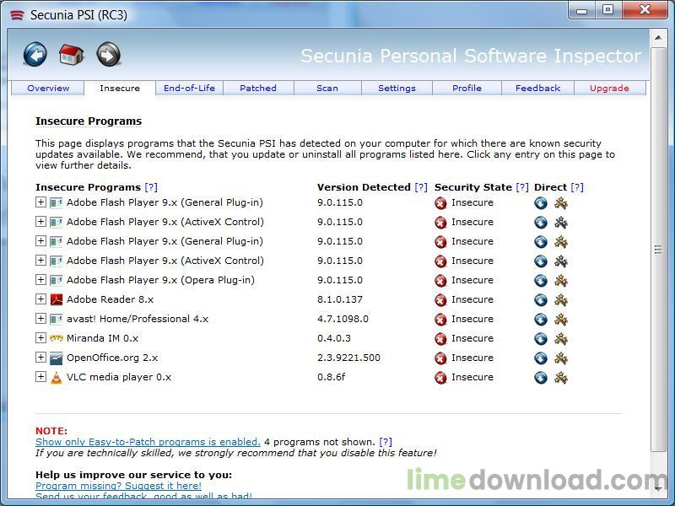Click the blue back arrow navigation icon

(35, 54)
